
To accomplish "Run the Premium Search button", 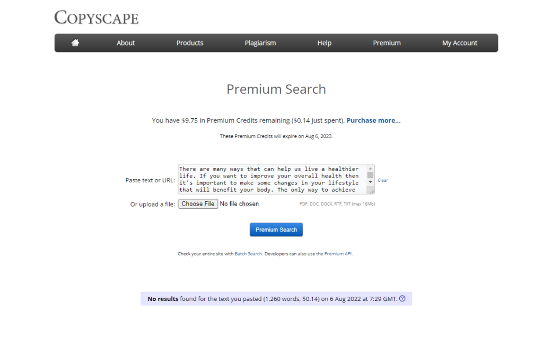I will pyautogui.click(x=276, y=230).
